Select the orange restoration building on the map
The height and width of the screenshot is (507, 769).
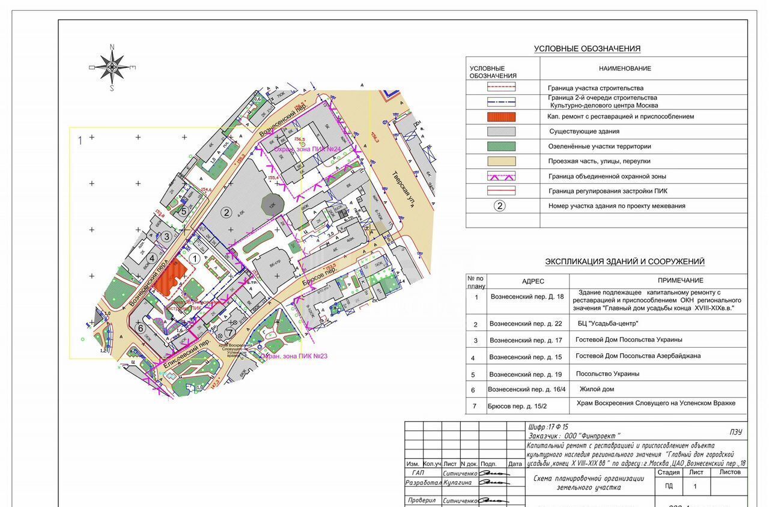(x=171, y=279)
